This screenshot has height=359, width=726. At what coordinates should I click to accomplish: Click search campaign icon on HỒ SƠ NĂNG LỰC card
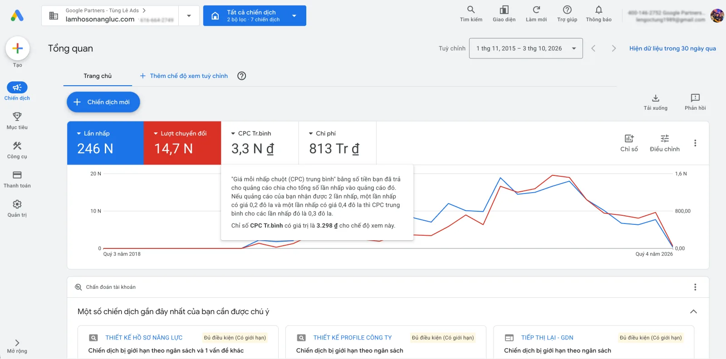[x=93, y=338]
